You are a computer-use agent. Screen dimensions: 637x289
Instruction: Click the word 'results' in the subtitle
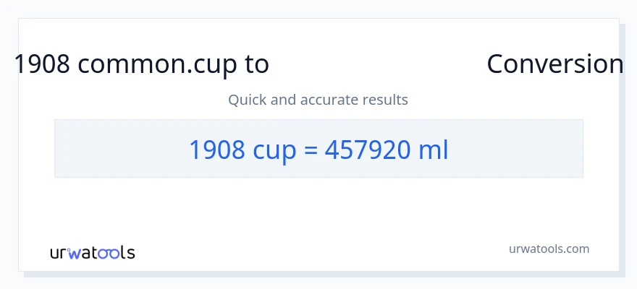pos(386,100)
